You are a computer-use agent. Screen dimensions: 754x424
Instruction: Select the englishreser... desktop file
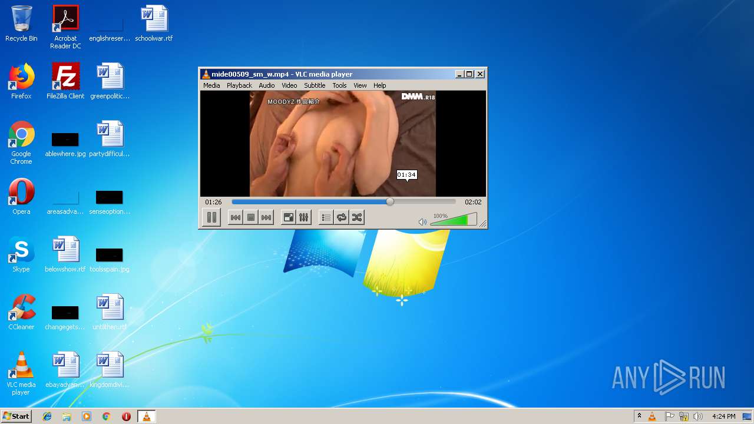pyautogui.click(x=110, y=27)
